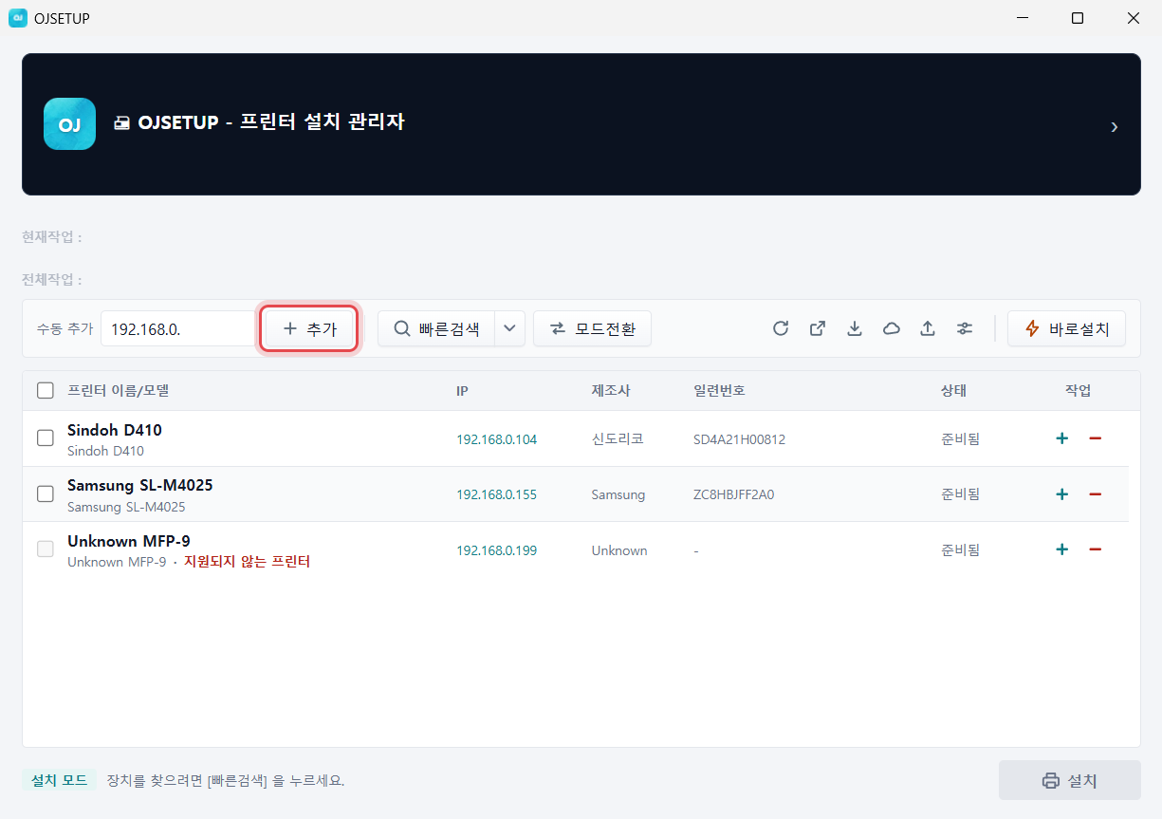This screenshot has height=819, width=1162.
Task: Click minus icon for Unknown MFP-9 row
Action: point(1095,549)
